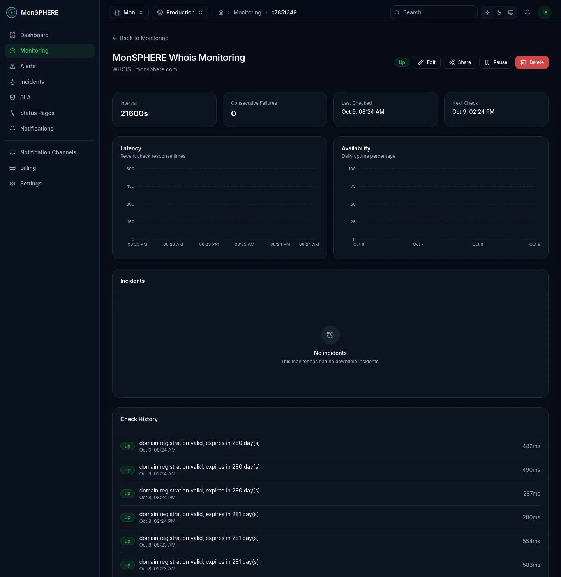561x577 pixels.
Task: Open the notifications bell icon in header
Action: click(527, 12)
